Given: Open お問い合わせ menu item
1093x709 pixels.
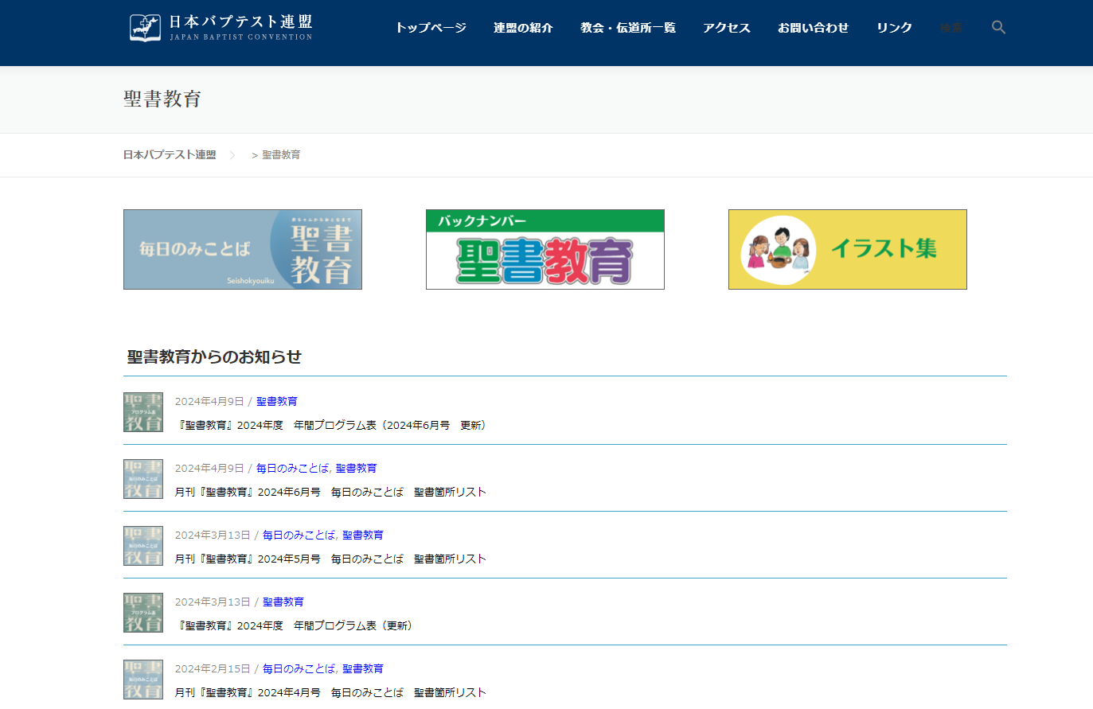Looking at the screenshot, I should pyautogui.click(x=813, y=28).
